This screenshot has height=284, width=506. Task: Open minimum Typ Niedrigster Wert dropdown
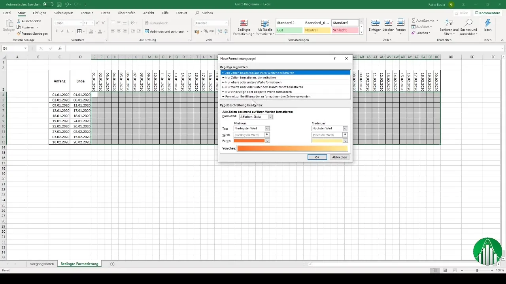point(267,129)
